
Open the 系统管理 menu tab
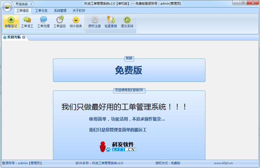click(59, 11)
